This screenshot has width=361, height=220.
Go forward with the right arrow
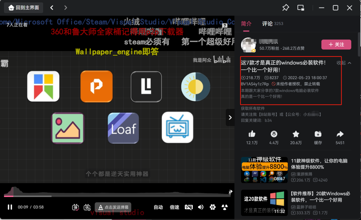[66, 8]
